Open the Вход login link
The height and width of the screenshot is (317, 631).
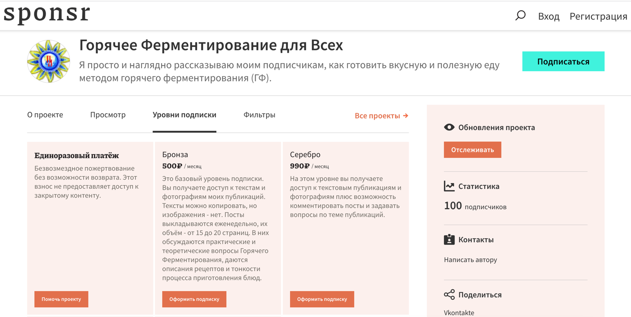point(548,16)
